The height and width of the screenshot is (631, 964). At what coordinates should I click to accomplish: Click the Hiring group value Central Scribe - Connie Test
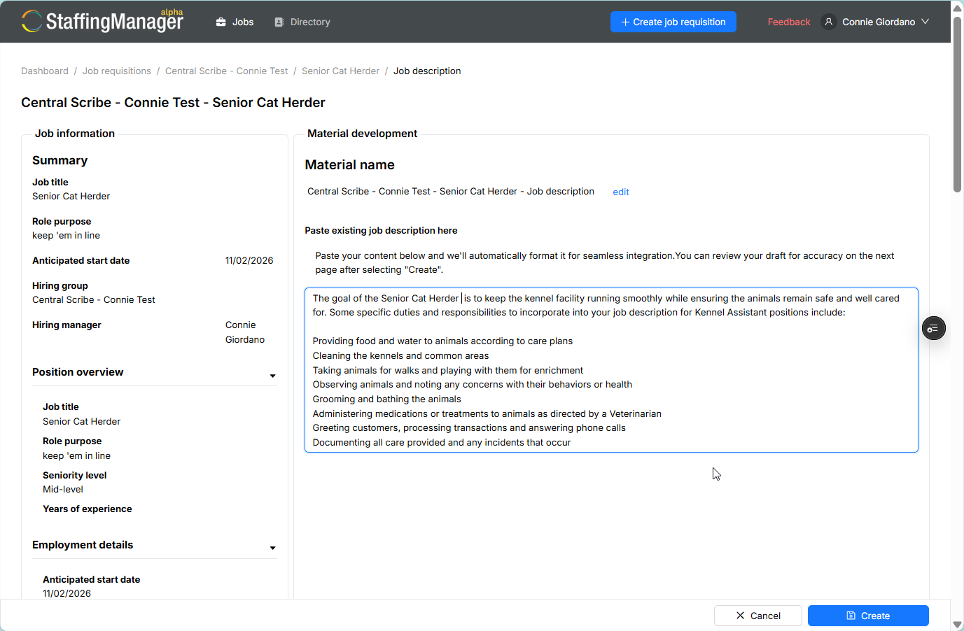point(94,299)
